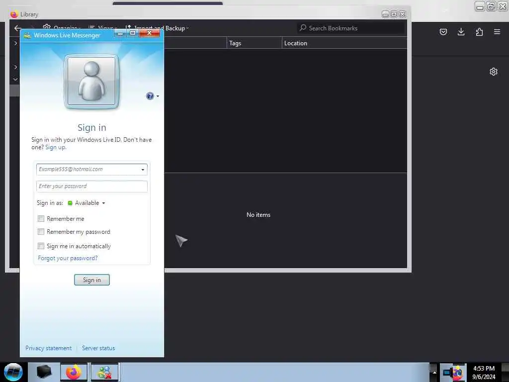The width and height of the screenshot is (509, 382).
Task: Check the Remember me checkbox
Action: (x=41, y=219)
